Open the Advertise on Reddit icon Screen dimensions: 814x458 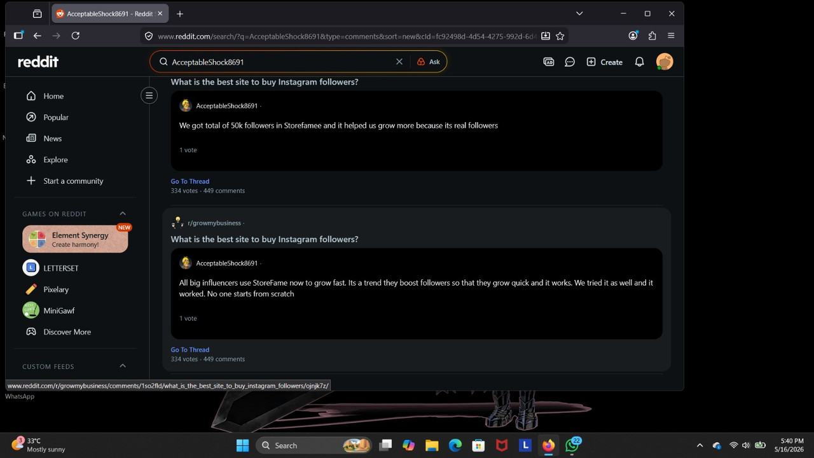(549, 62)
